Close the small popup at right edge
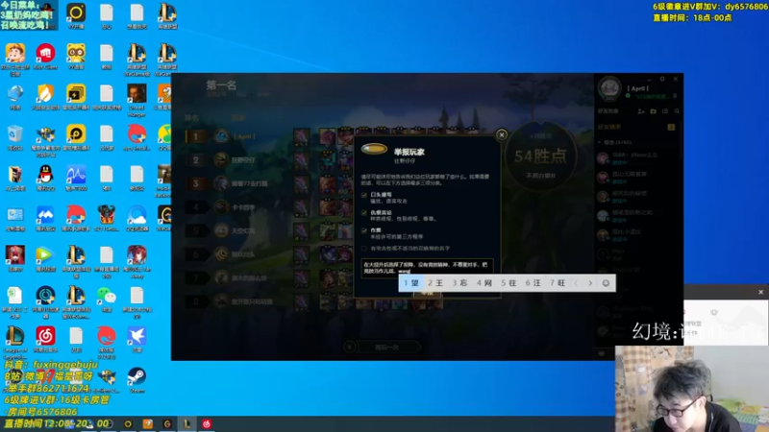769x432 pixels. point(760,292)
